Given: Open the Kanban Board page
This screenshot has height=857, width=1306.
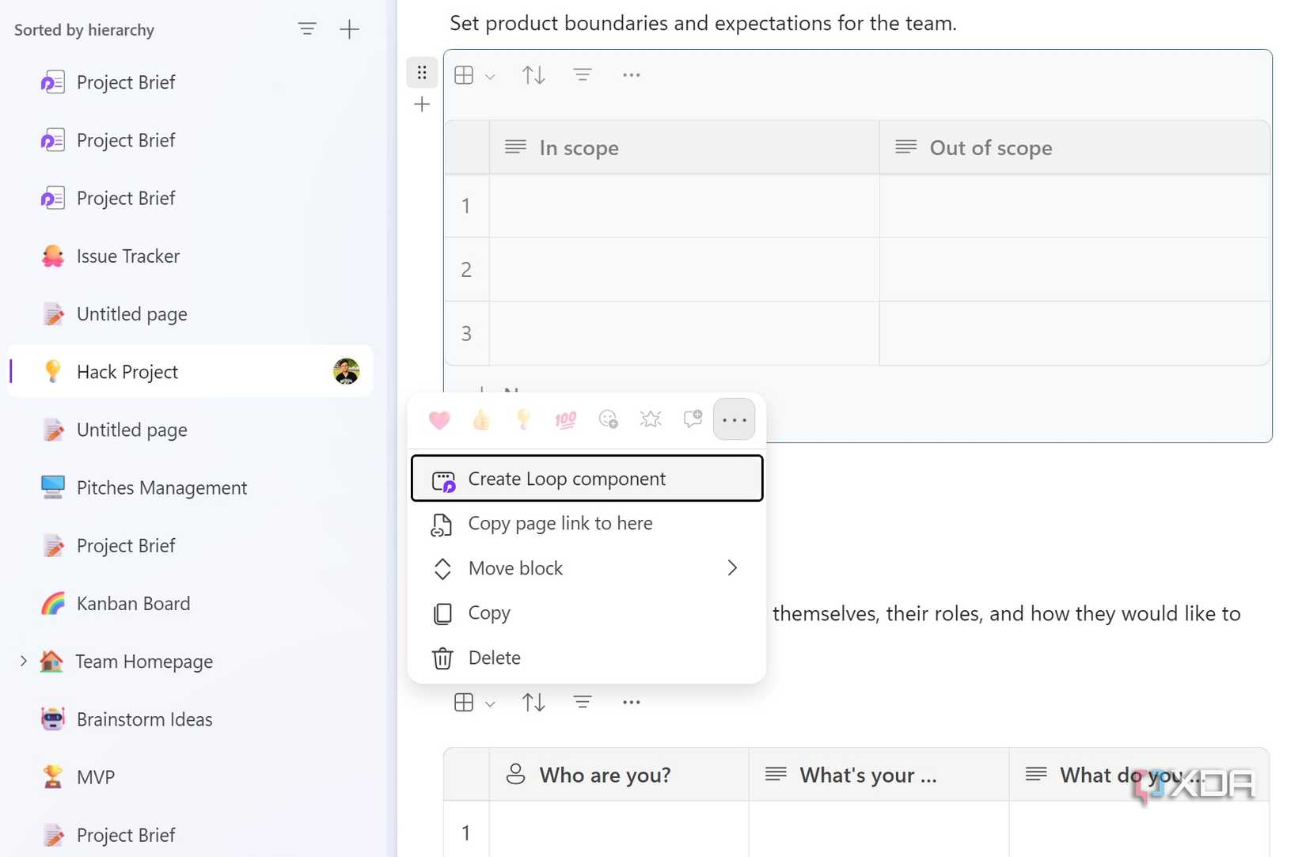Looking at the screenshot, I should pyautogui.click(x=133, y=603).
